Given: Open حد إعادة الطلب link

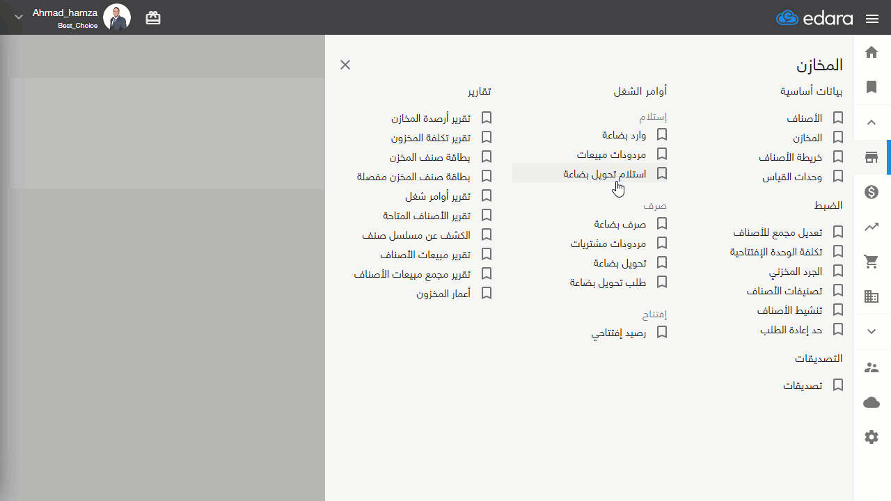Looking at the screenshot, I should 791,330.
